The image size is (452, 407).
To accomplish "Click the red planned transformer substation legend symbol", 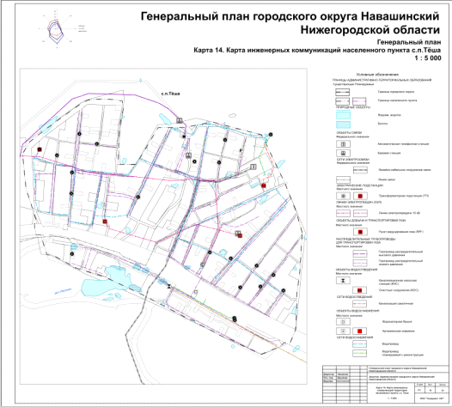I will pyautogui.click(x=360, y=196).
